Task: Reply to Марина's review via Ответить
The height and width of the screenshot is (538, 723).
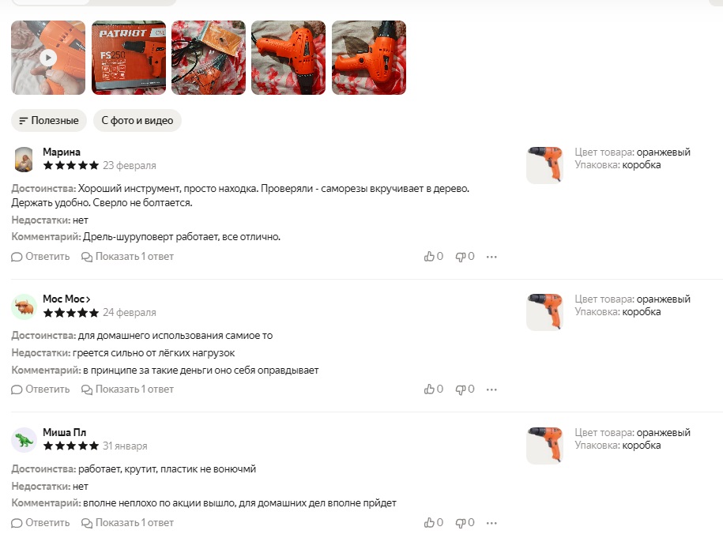Action: click(40, 256)
